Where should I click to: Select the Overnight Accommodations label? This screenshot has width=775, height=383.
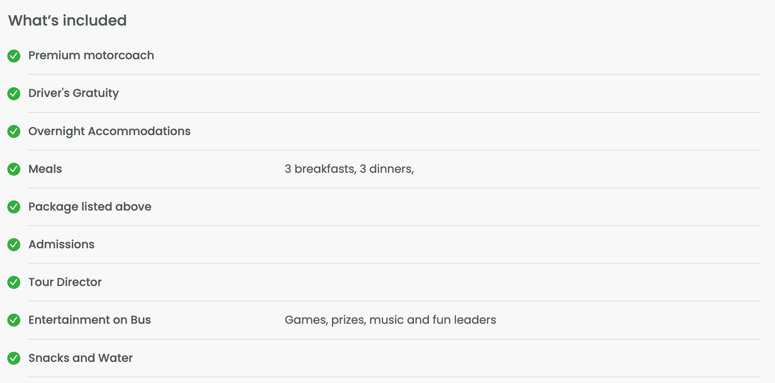click(x=110, y=131)
